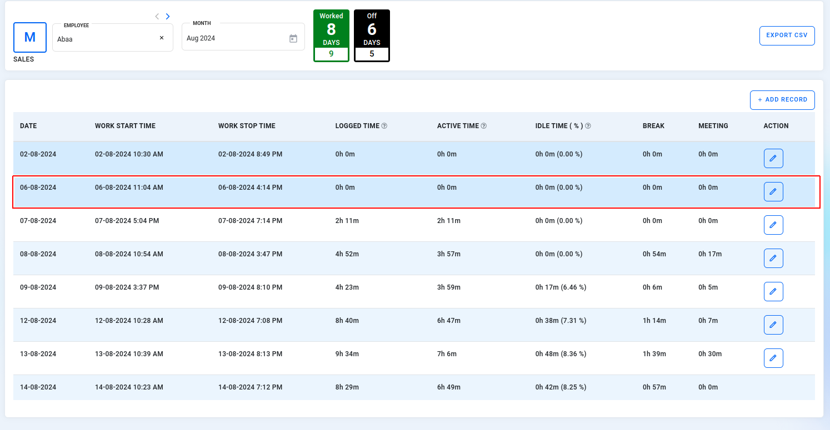The height and width of the screenshot is (430, 830).
Task: Show Idle Time help tooltip icon
Action: coord(588,126)
